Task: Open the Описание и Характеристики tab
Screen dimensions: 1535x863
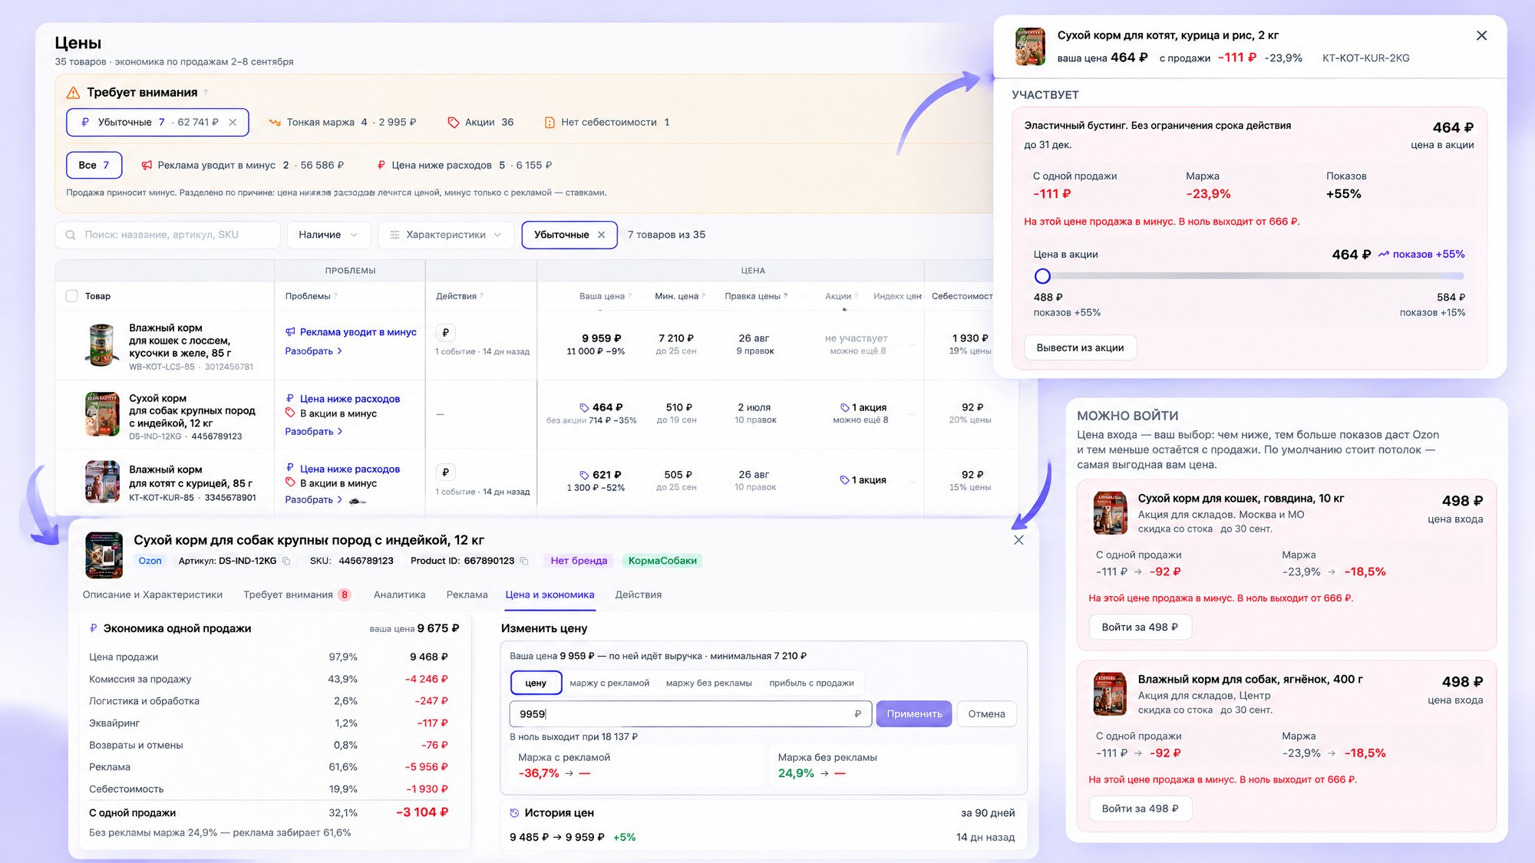Action: 153,595
